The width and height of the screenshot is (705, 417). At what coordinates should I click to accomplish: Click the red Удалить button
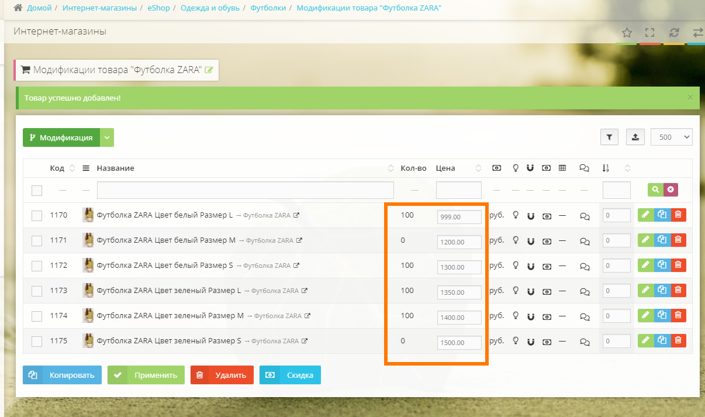click(x=222, y=375)
